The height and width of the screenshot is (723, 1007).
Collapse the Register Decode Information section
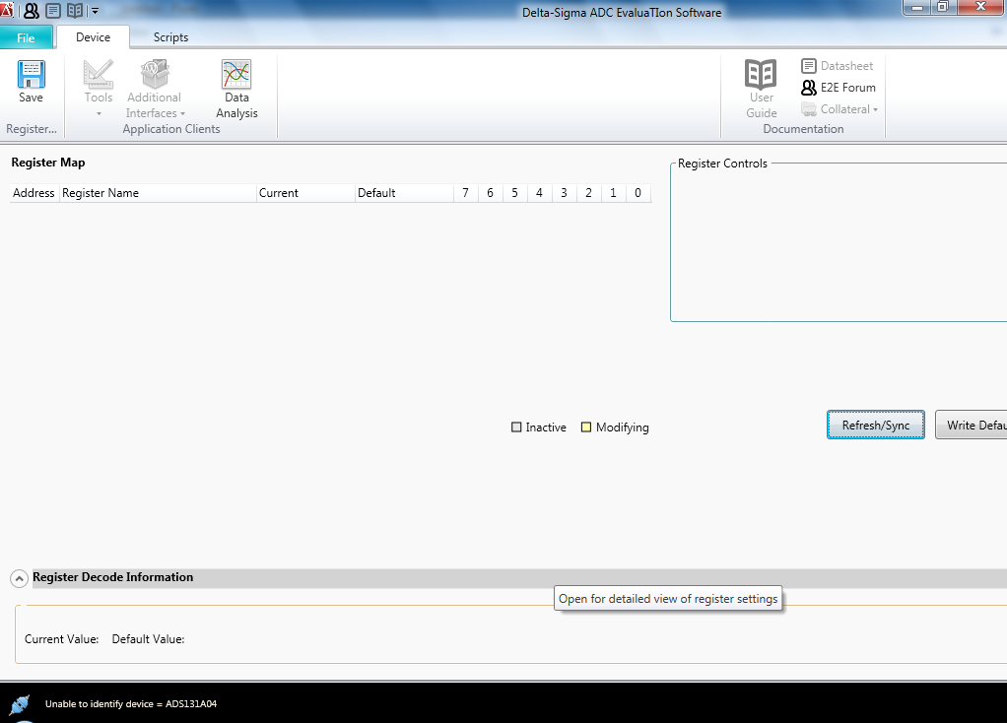point(20,578)
